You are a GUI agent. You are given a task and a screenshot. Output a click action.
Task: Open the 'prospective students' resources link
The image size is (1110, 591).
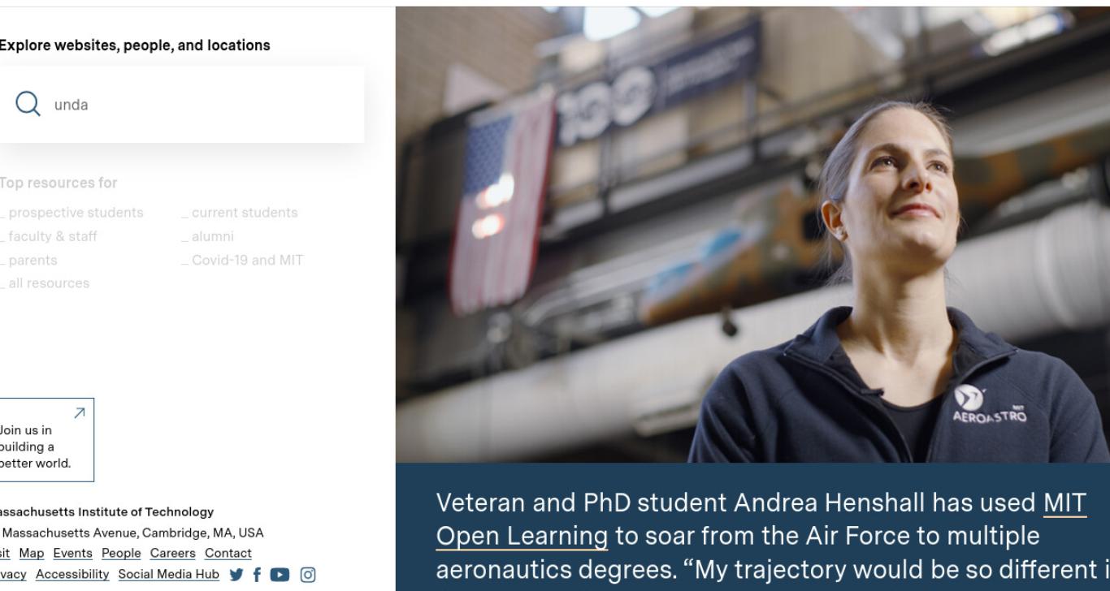[x=72, y=213]
